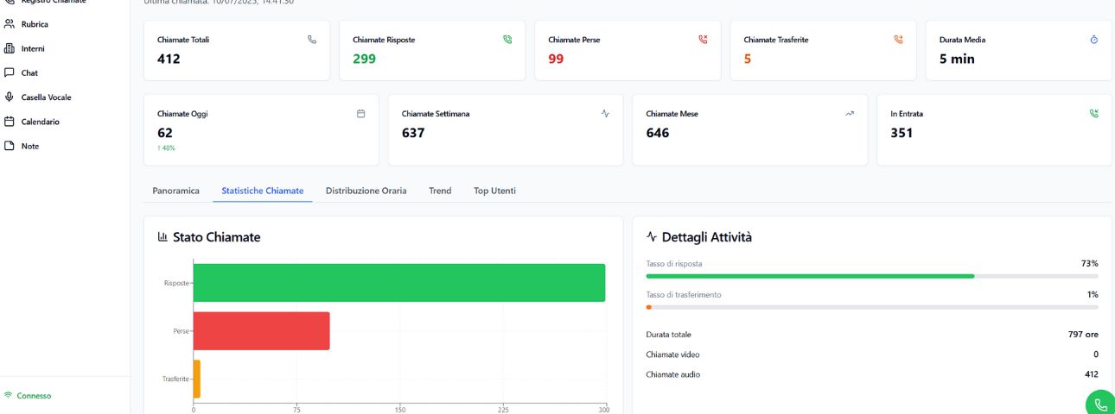The width and height of the screenshot is (1115, 414).
Task: Click the green 299 answered calls value
Action: pos(364,59)
